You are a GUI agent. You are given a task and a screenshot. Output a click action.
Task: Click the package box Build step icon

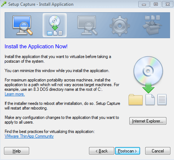pos(152,25)
